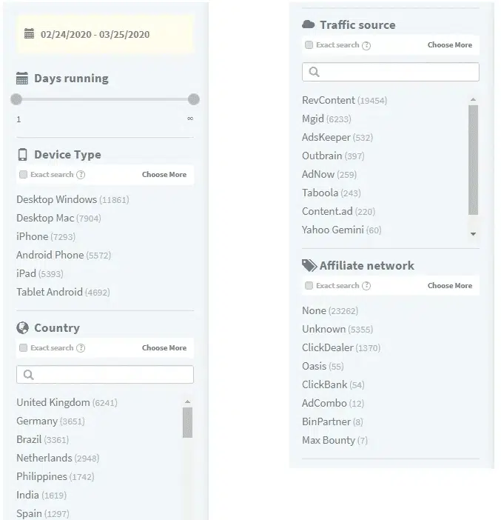This screenshot has width=501, height=520.
Task: Click the help icon beside Device Type Exact search
Action: click(x=81, y=175)
